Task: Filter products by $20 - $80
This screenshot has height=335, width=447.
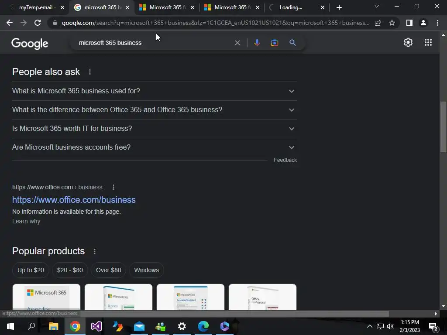Action: [x=70, y=270]
